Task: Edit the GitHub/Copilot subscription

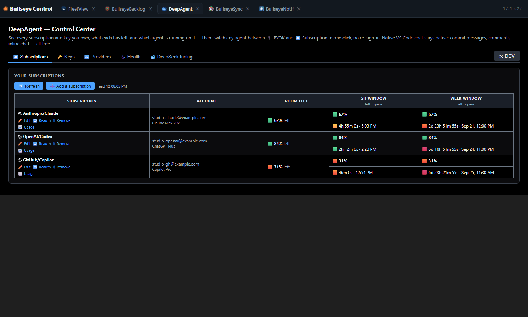Action: pyautogui.click(x=24, y=167)
